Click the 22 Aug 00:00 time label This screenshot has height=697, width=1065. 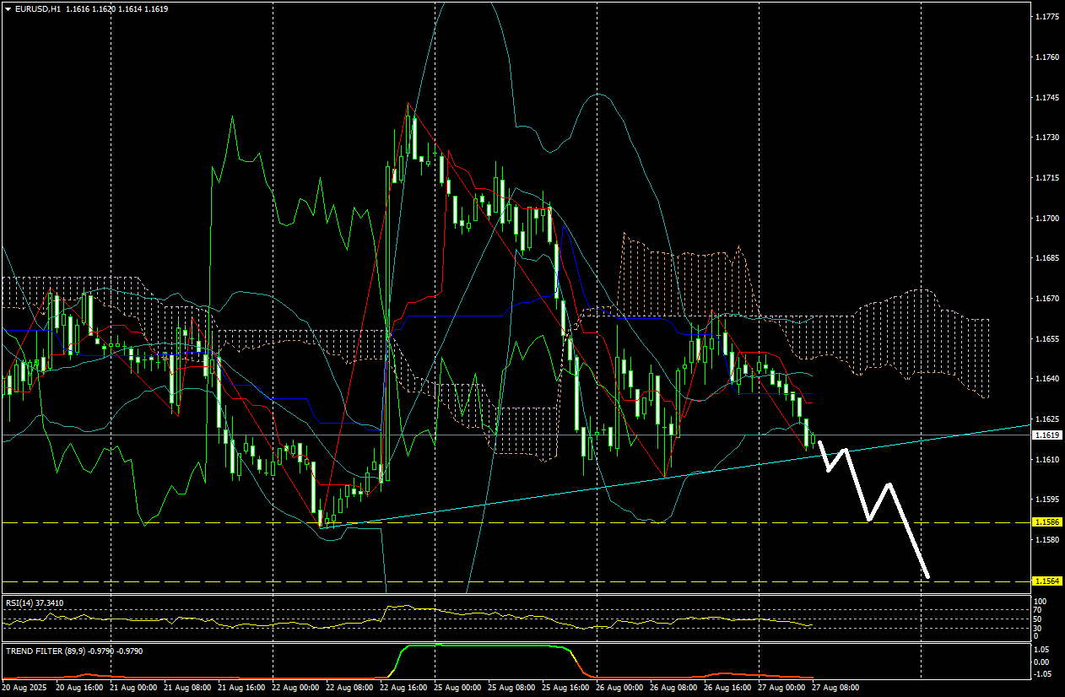point(295,688)
